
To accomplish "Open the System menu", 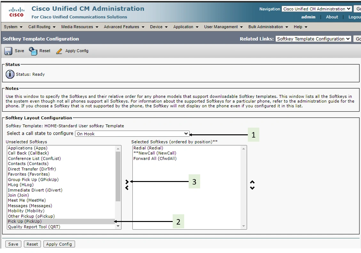I will point(13,27).
